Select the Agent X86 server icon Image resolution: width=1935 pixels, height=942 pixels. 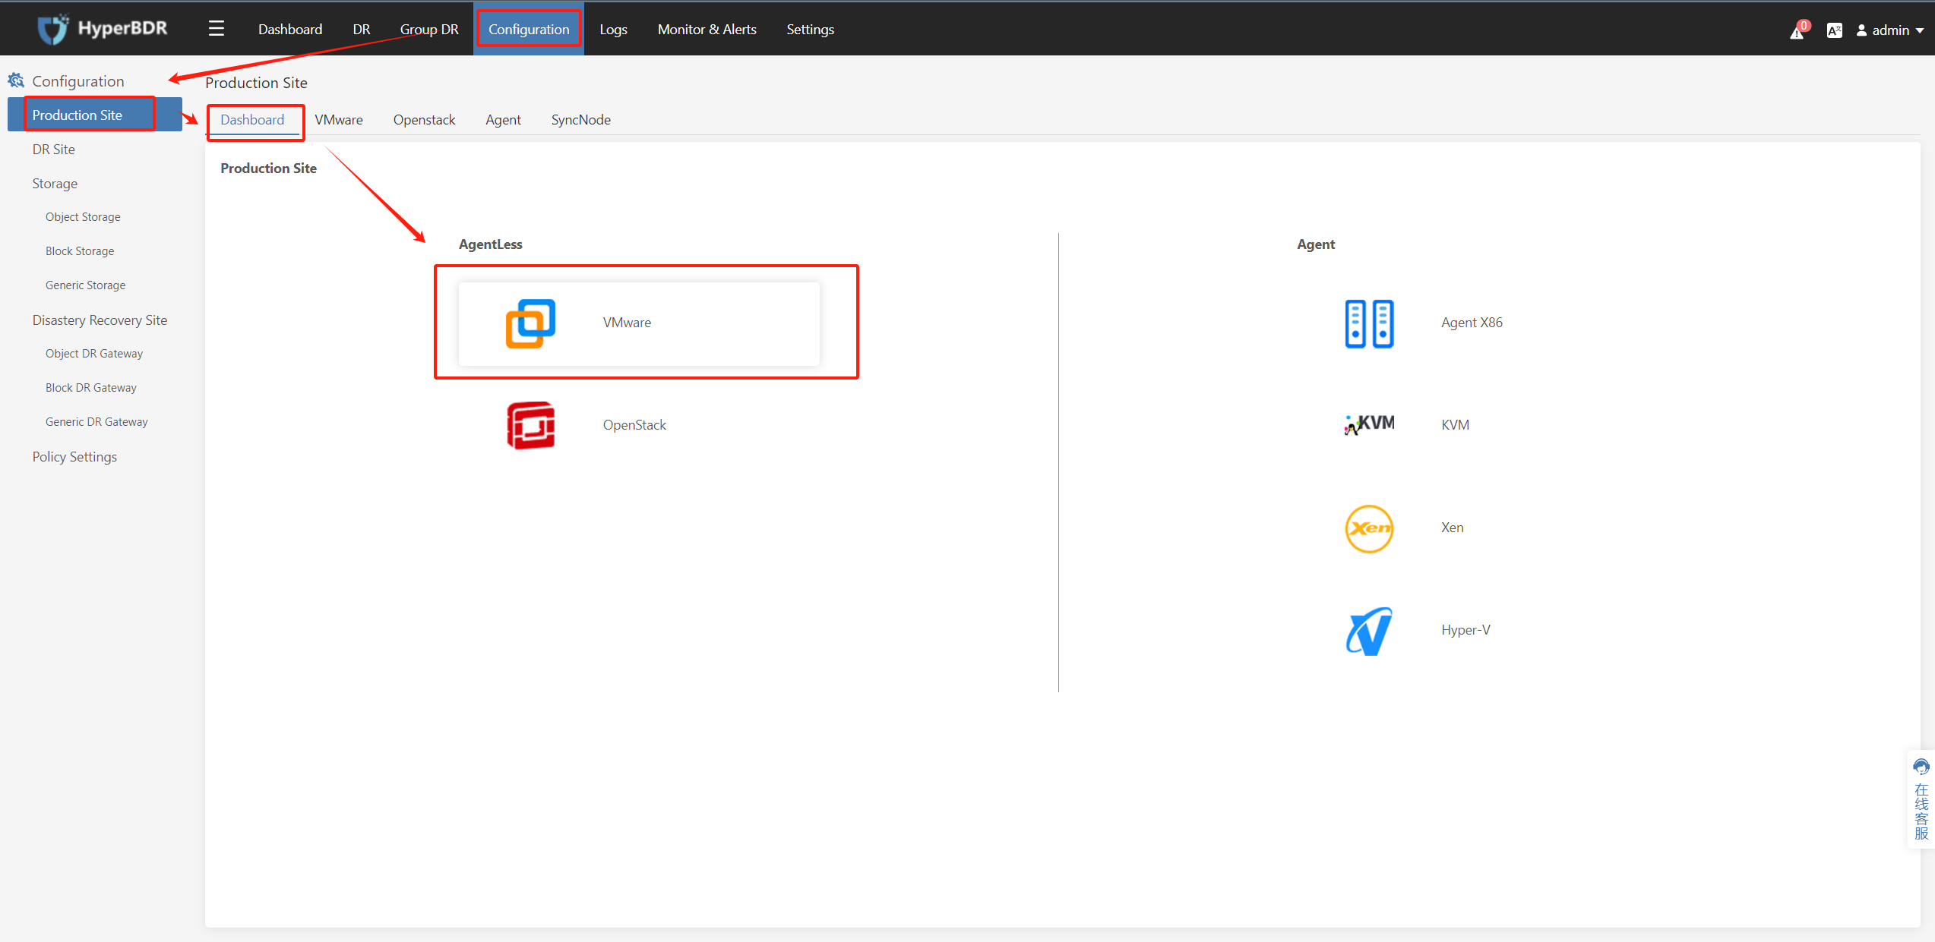(x=1369, y=323)
